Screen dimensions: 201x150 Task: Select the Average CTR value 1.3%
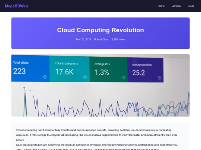click(102, 72)
